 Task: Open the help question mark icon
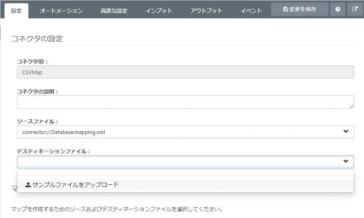[x=338, y=9]
